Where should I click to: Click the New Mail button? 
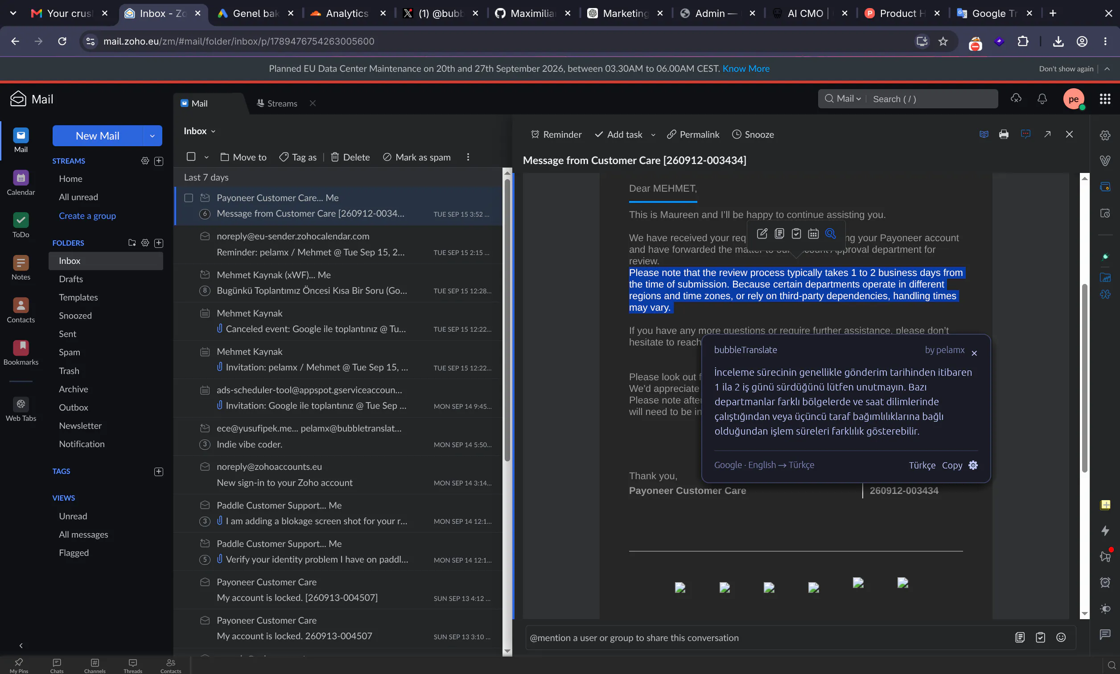pos(98,136)
